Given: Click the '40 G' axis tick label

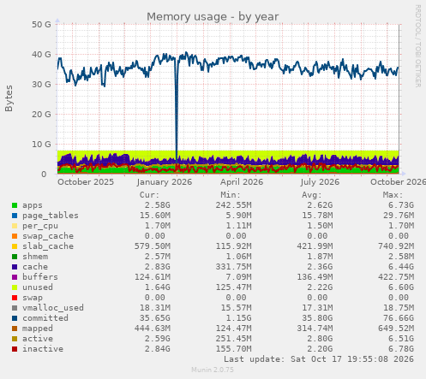Looking at the screenshot, I should [x=41, y=55].
